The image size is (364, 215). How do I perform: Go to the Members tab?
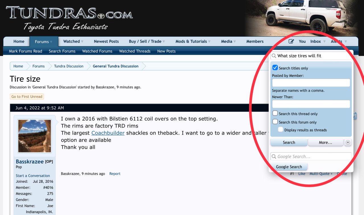pyautogui.click(x=255, y=41)
